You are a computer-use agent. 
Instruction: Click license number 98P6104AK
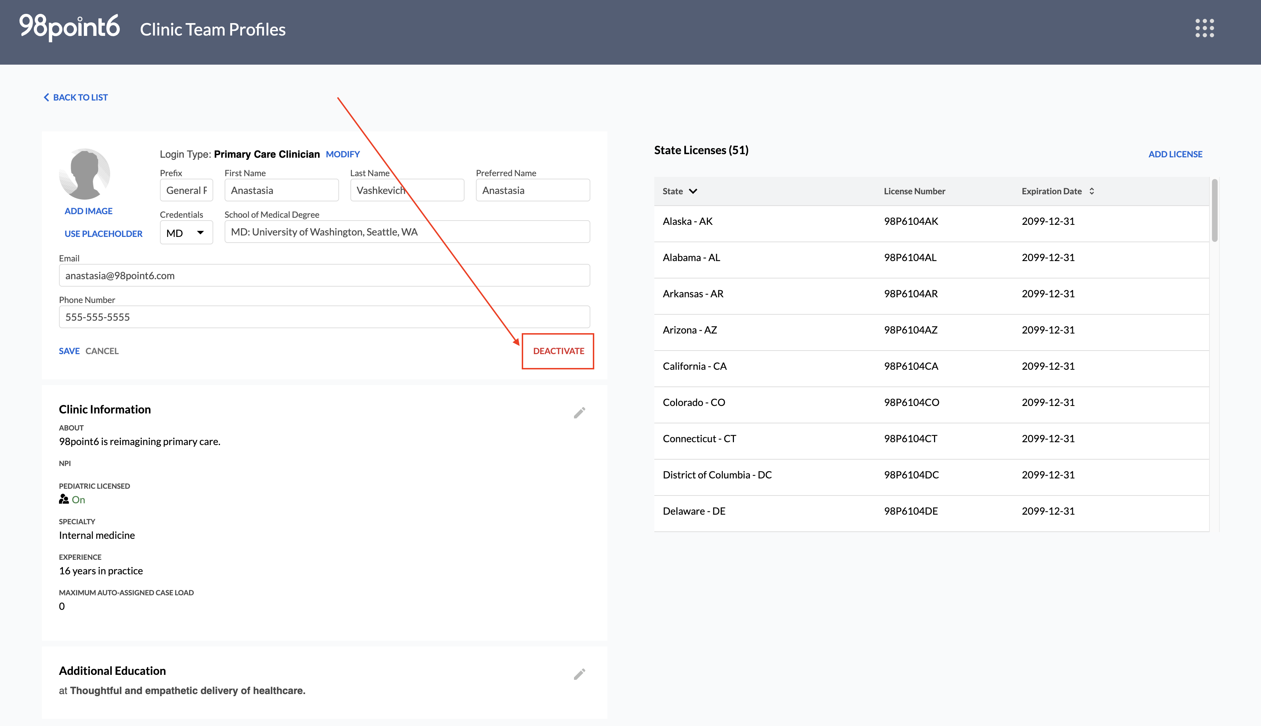point(911,221)
